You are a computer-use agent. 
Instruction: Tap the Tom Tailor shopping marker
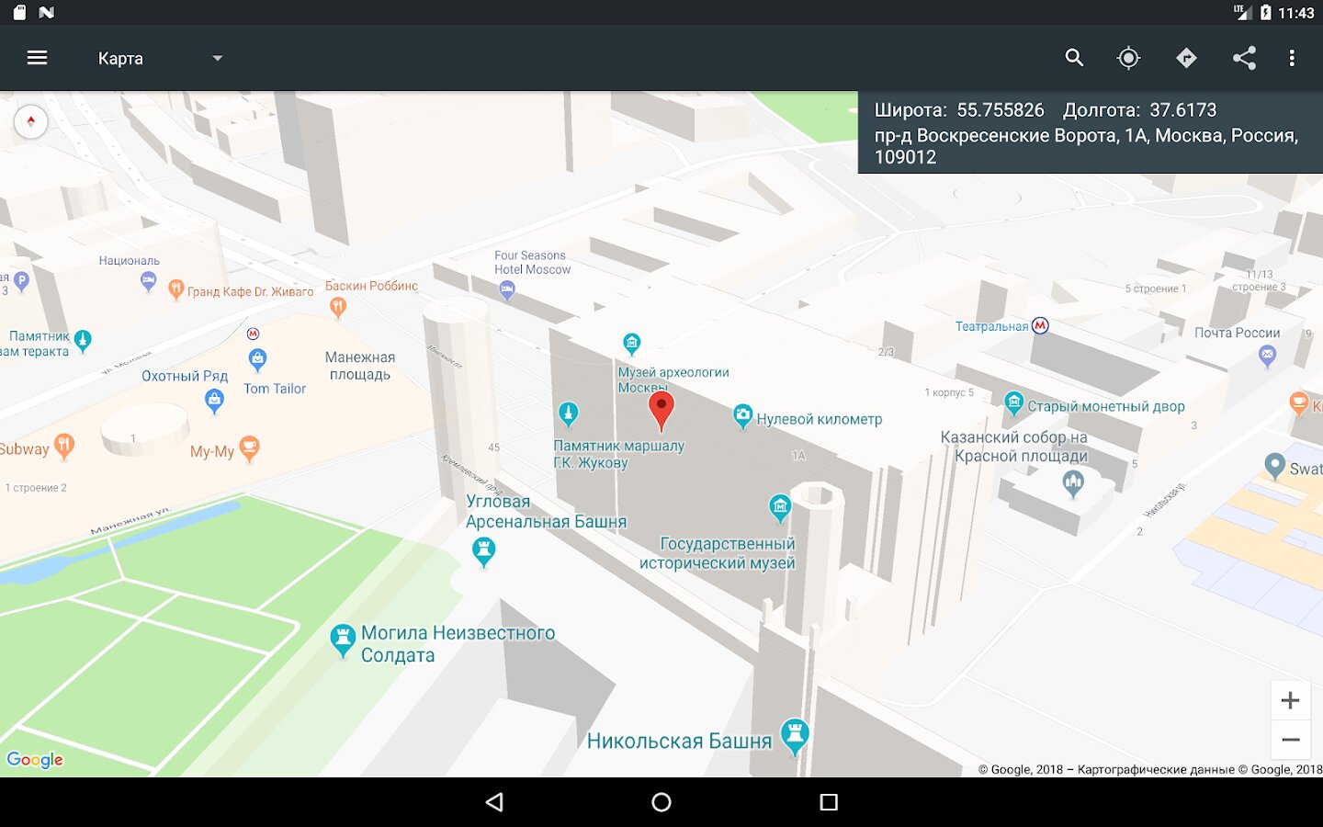point(258,359)
